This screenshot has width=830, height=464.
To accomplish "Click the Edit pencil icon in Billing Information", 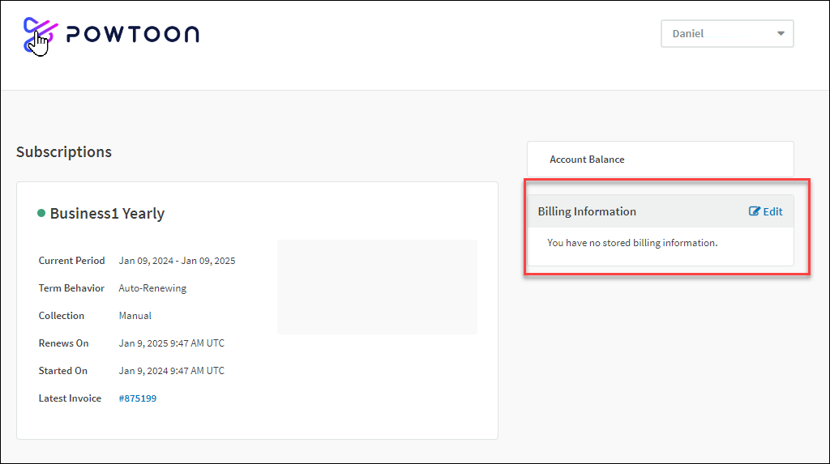I will point(755,211).
